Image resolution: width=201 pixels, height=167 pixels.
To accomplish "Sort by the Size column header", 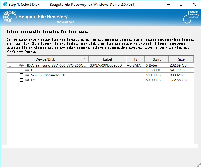I will (181, 59).
